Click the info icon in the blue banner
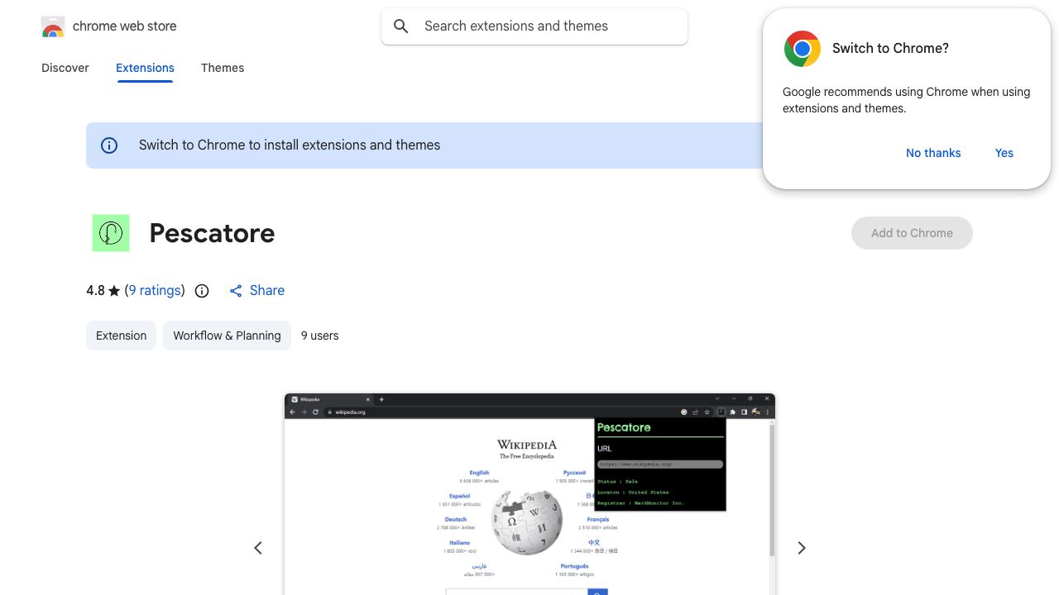 [109, 145]
